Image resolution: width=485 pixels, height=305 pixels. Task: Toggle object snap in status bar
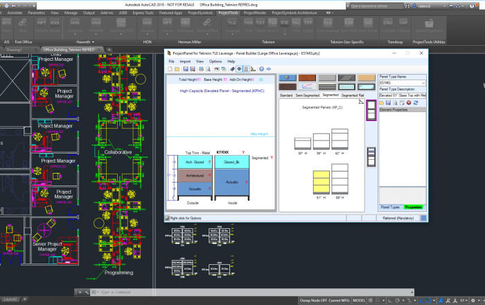point(428,300)
